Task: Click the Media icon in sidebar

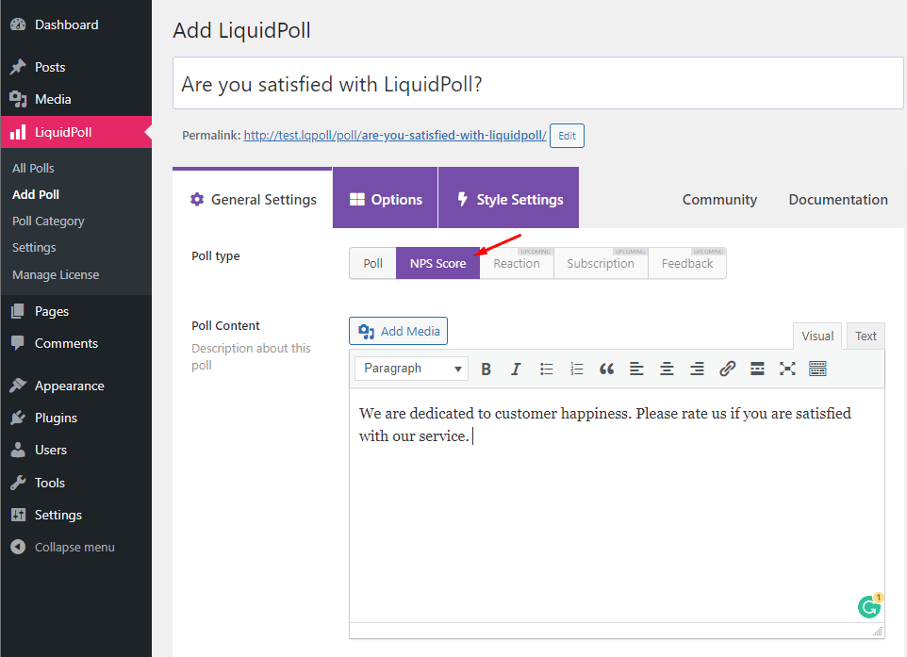Action: coord(18,100)
